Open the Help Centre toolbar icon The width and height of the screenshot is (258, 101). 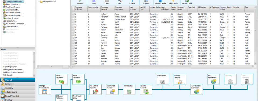(x=173, y=2)
